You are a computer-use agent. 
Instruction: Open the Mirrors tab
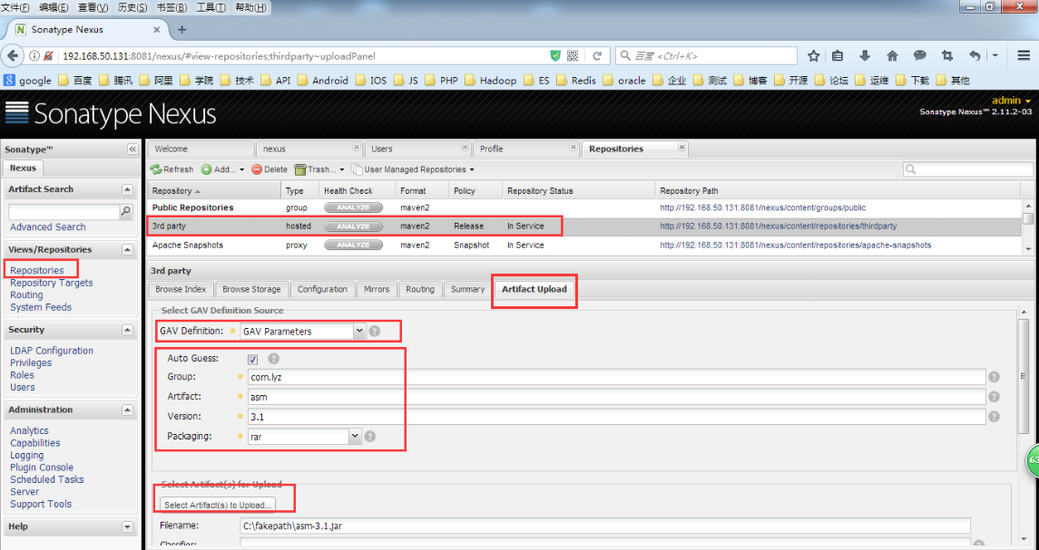coord(377,289)
